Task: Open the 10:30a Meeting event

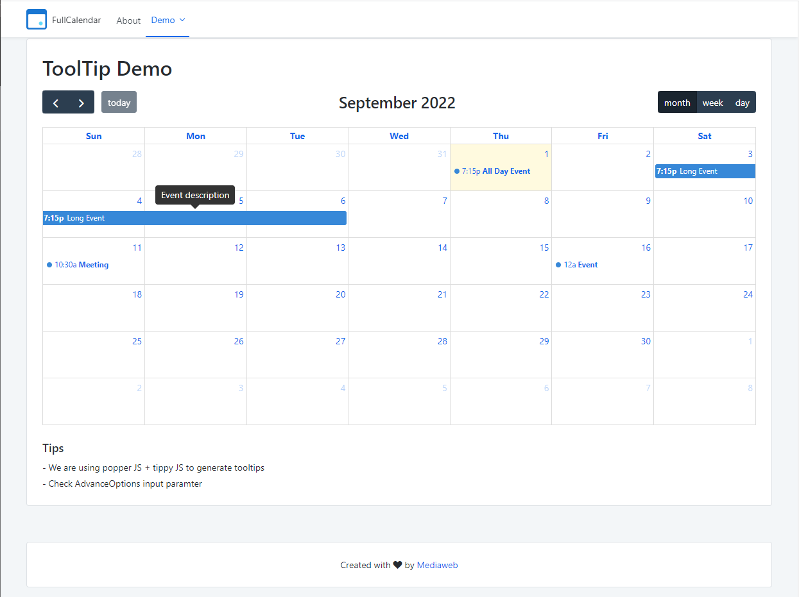Action: click(x=94, y=265)
